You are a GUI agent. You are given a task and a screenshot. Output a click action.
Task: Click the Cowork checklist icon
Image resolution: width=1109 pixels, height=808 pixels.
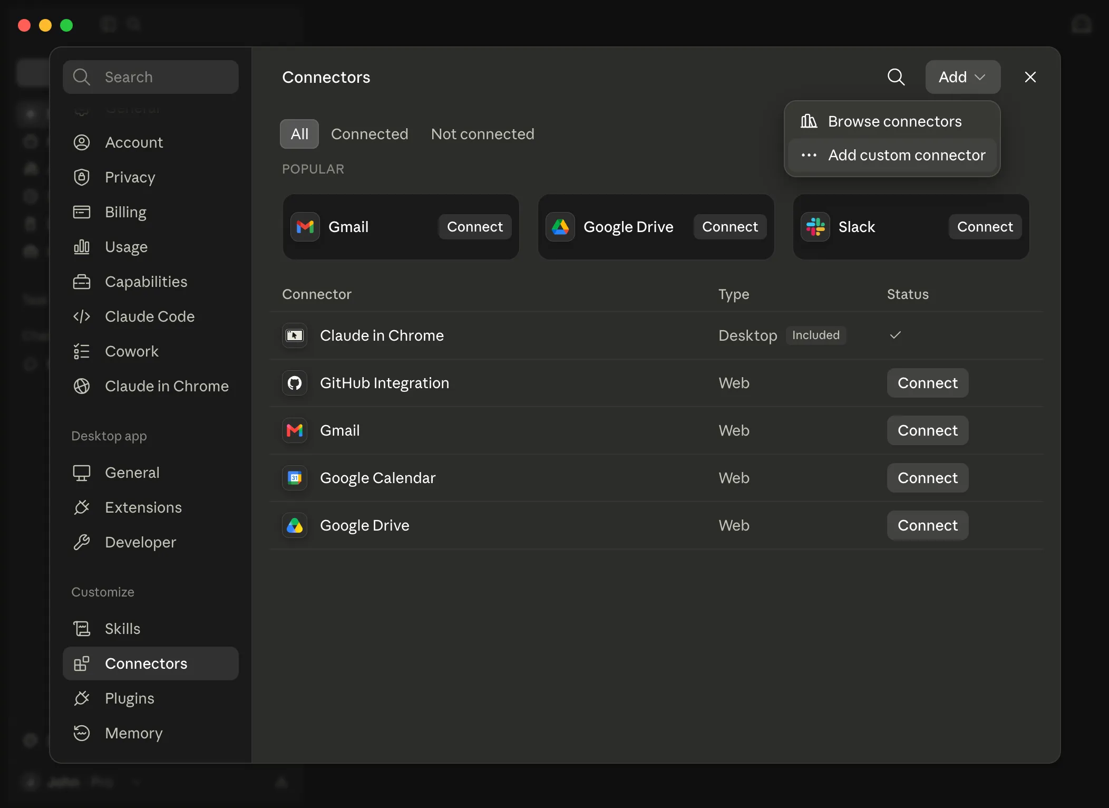tap(82, 351)
